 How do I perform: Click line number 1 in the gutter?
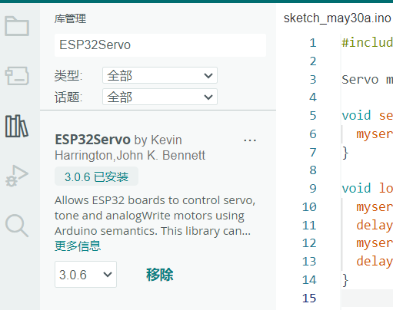coord(313,43)
